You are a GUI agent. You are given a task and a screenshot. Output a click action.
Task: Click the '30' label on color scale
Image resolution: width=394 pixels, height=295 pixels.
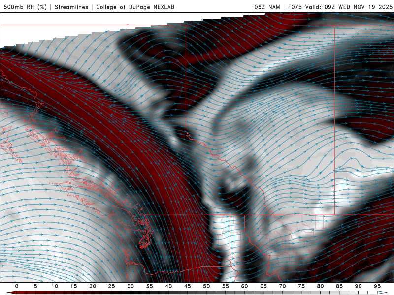(x=131, y=286)
